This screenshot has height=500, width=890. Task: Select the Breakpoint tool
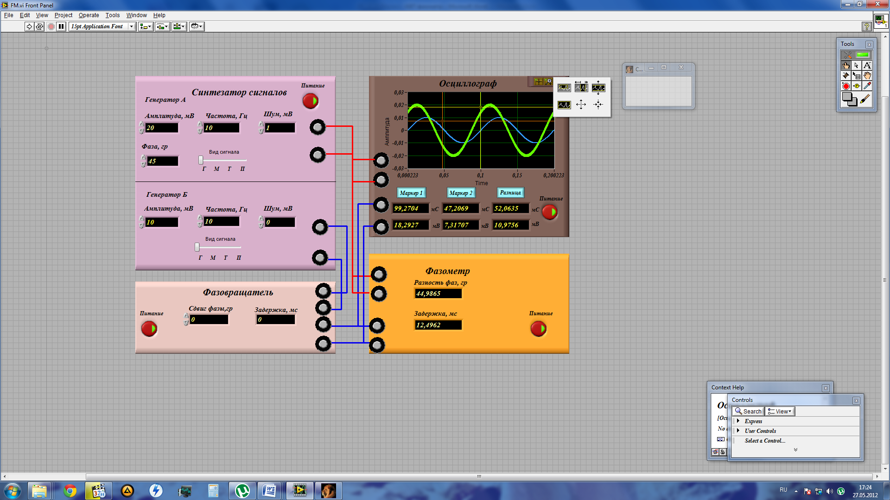(x=846, y=86)
